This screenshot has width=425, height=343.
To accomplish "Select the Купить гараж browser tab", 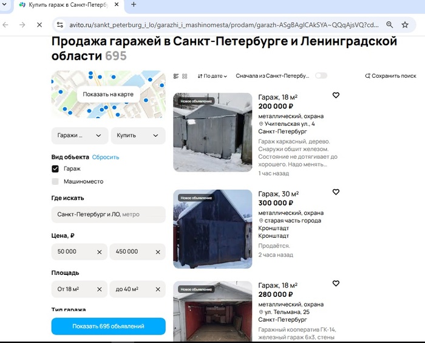I will 68,5.
